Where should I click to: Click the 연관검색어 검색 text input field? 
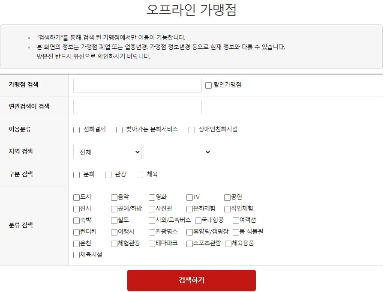(138, 107)
